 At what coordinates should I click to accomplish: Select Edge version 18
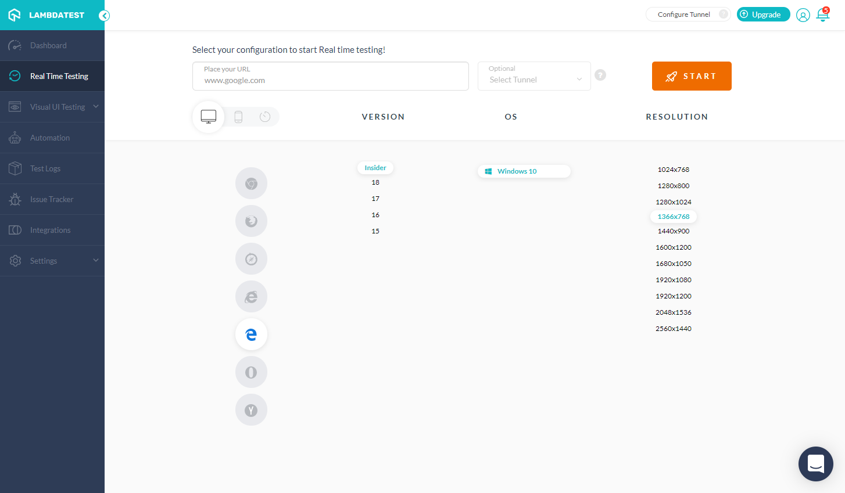pos(375,182)
